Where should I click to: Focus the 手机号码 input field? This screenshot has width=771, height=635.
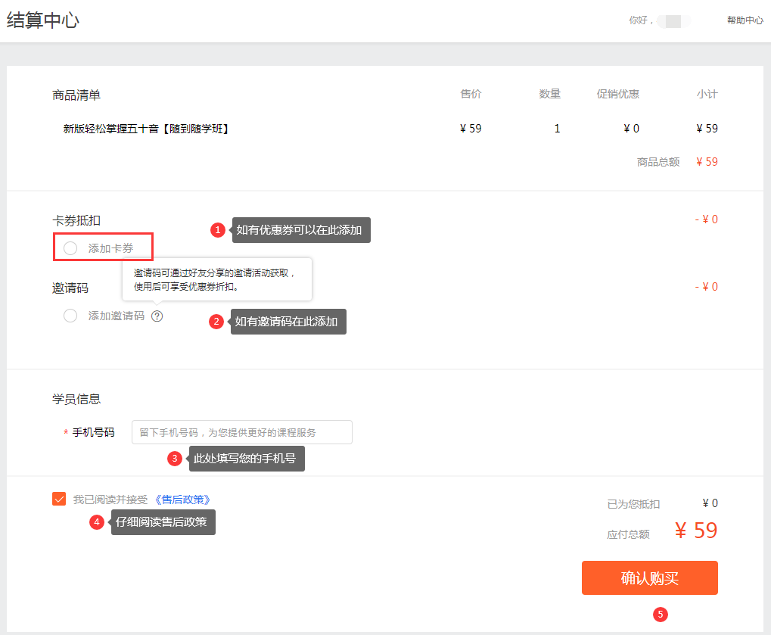(241, 432)
